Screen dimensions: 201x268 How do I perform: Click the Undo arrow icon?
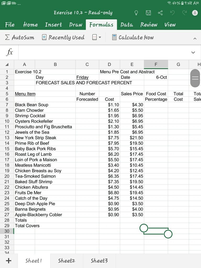coord(172,13)
